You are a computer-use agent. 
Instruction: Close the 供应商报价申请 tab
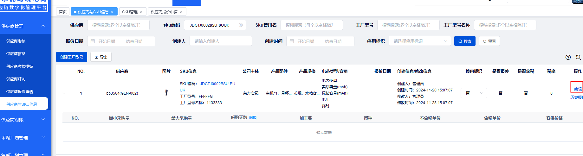point(181,12)
